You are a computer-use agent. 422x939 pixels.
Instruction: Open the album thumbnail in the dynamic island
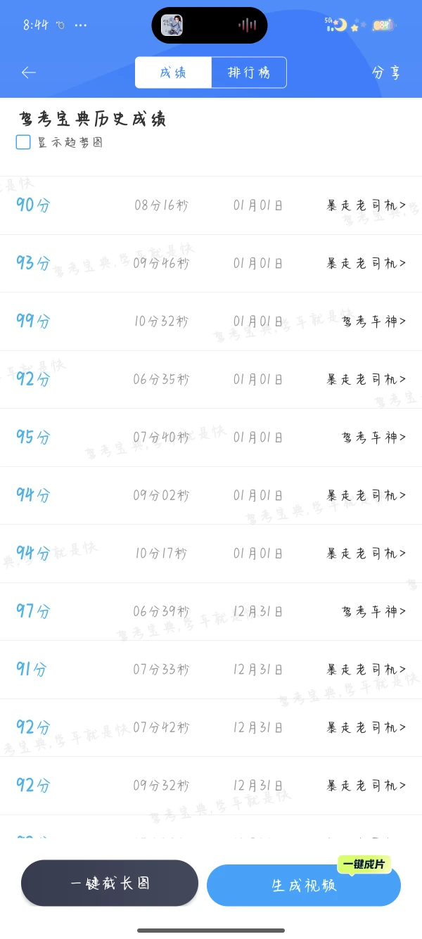click(x=172, y=25)
